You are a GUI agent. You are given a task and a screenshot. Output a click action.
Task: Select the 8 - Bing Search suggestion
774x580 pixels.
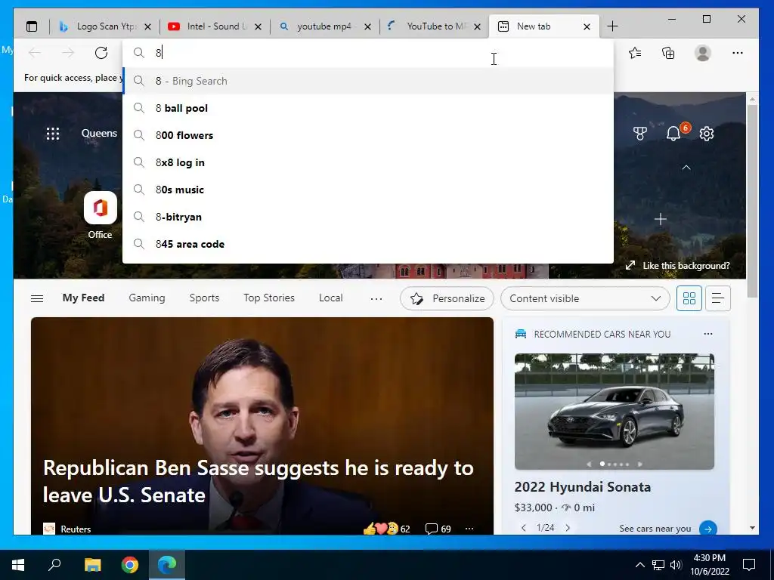pyautogui.click(x=368, y=81)
